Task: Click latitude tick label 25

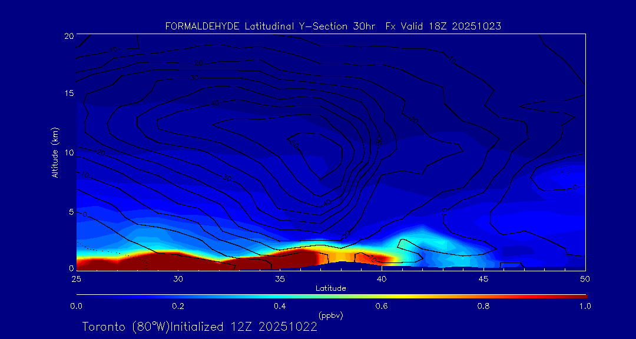Action: [x=76, y=279]
